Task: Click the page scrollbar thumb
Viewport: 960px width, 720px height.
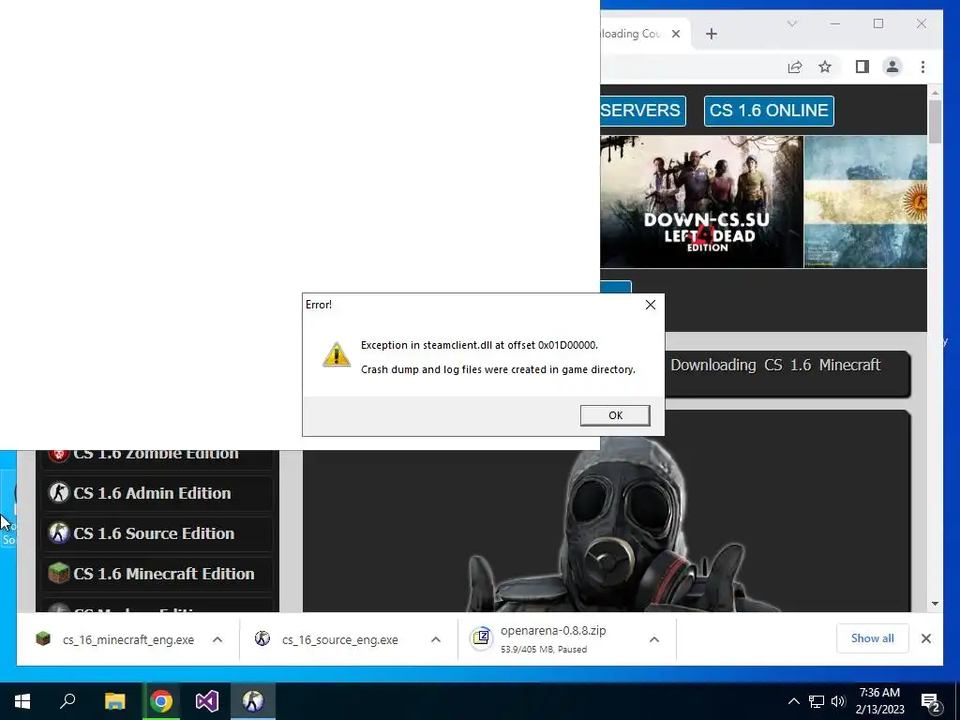Action: click(935, 121)
